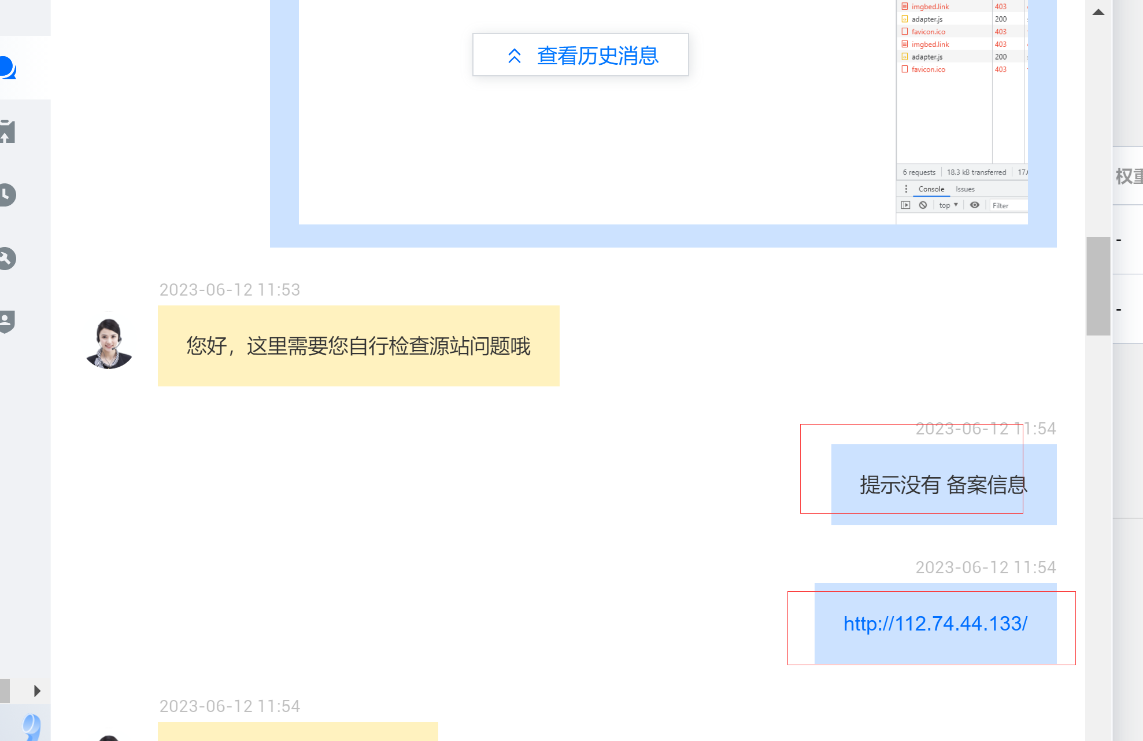Expand the top context dropdown

coord(948,205)
